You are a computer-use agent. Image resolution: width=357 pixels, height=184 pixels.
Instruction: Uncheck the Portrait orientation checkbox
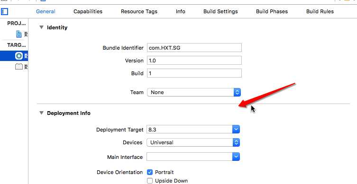pos(150,172)
